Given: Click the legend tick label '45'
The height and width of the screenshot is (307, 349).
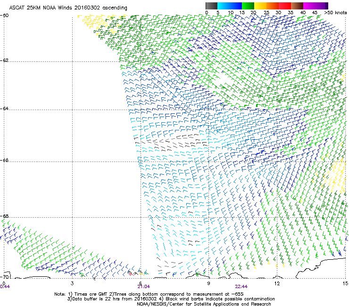Looking at the screenshot, I should tap(315, 13).
